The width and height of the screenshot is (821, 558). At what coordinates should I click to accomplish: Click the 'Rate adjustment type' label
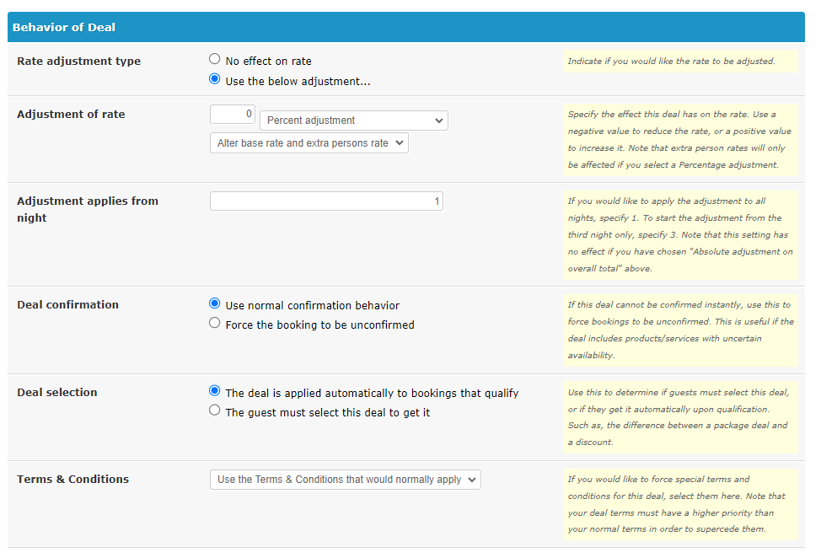coord(79,62)
